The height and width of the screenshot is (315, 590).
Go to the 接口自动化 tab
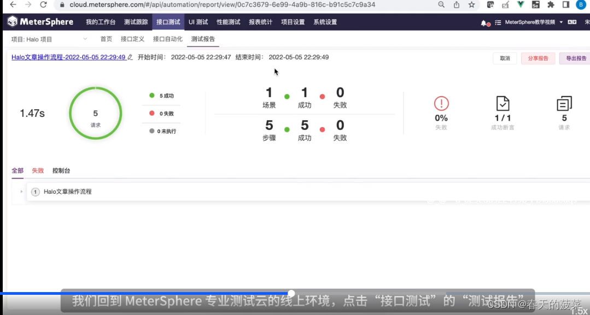(x=167, y=39)
